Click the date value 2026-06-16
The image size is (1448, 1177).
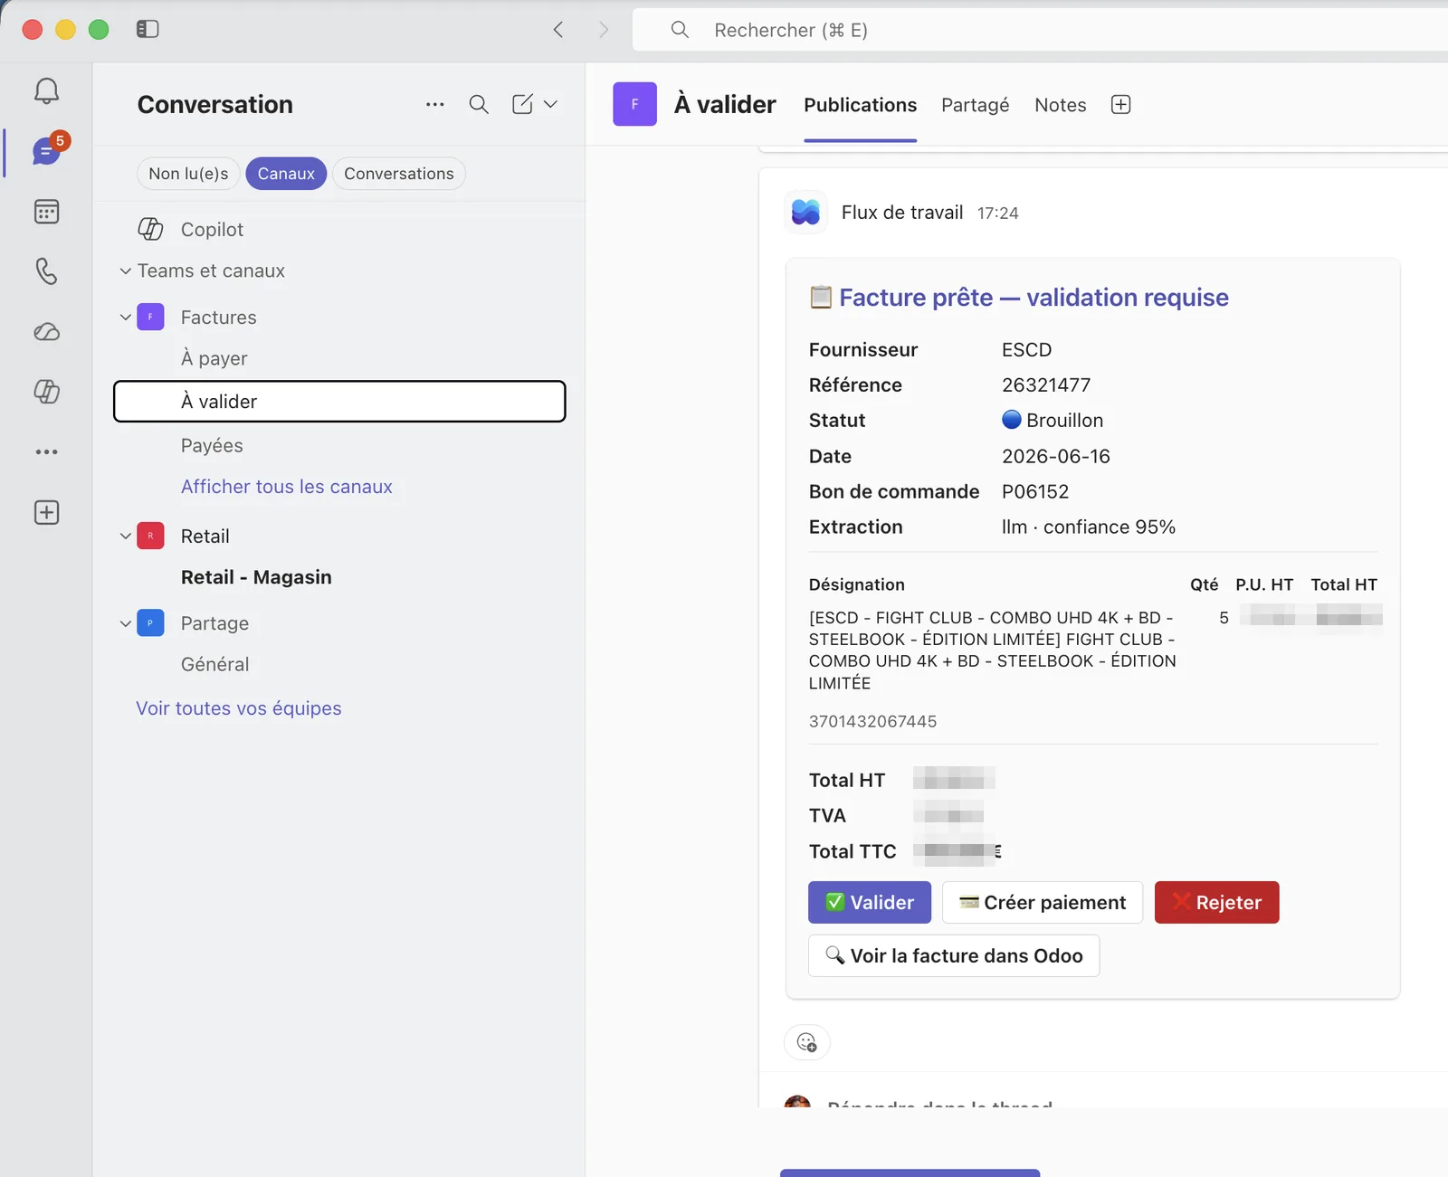[x=1055, y=456]
